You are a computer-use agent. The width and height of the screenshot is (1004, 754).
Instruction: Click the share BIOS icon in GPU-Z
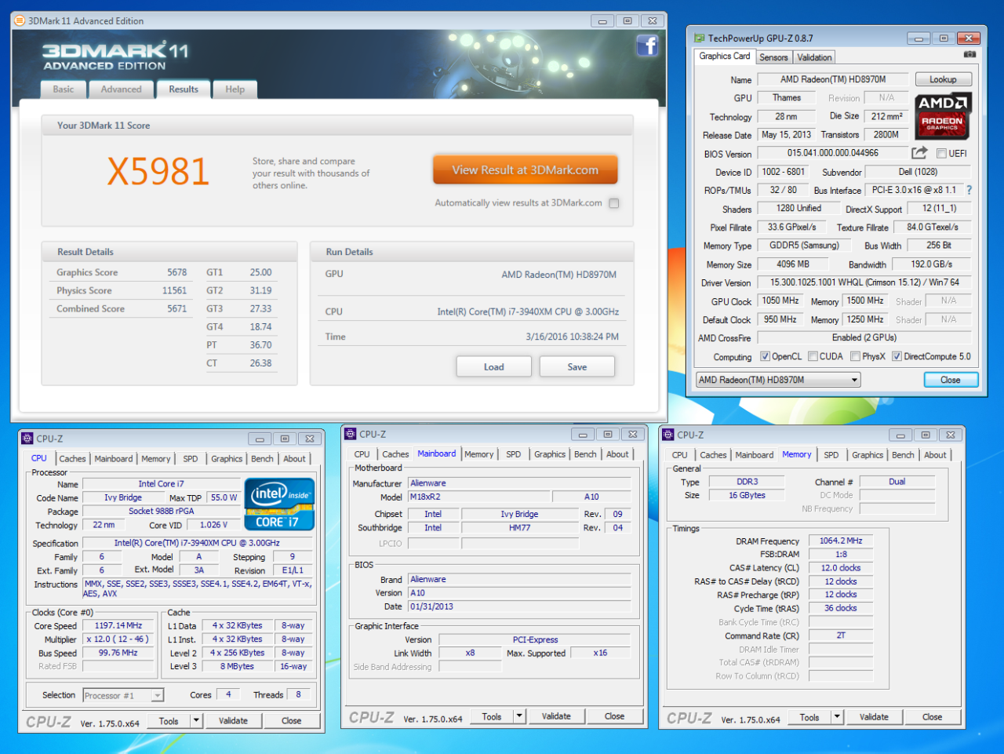(x=919, y=153)
